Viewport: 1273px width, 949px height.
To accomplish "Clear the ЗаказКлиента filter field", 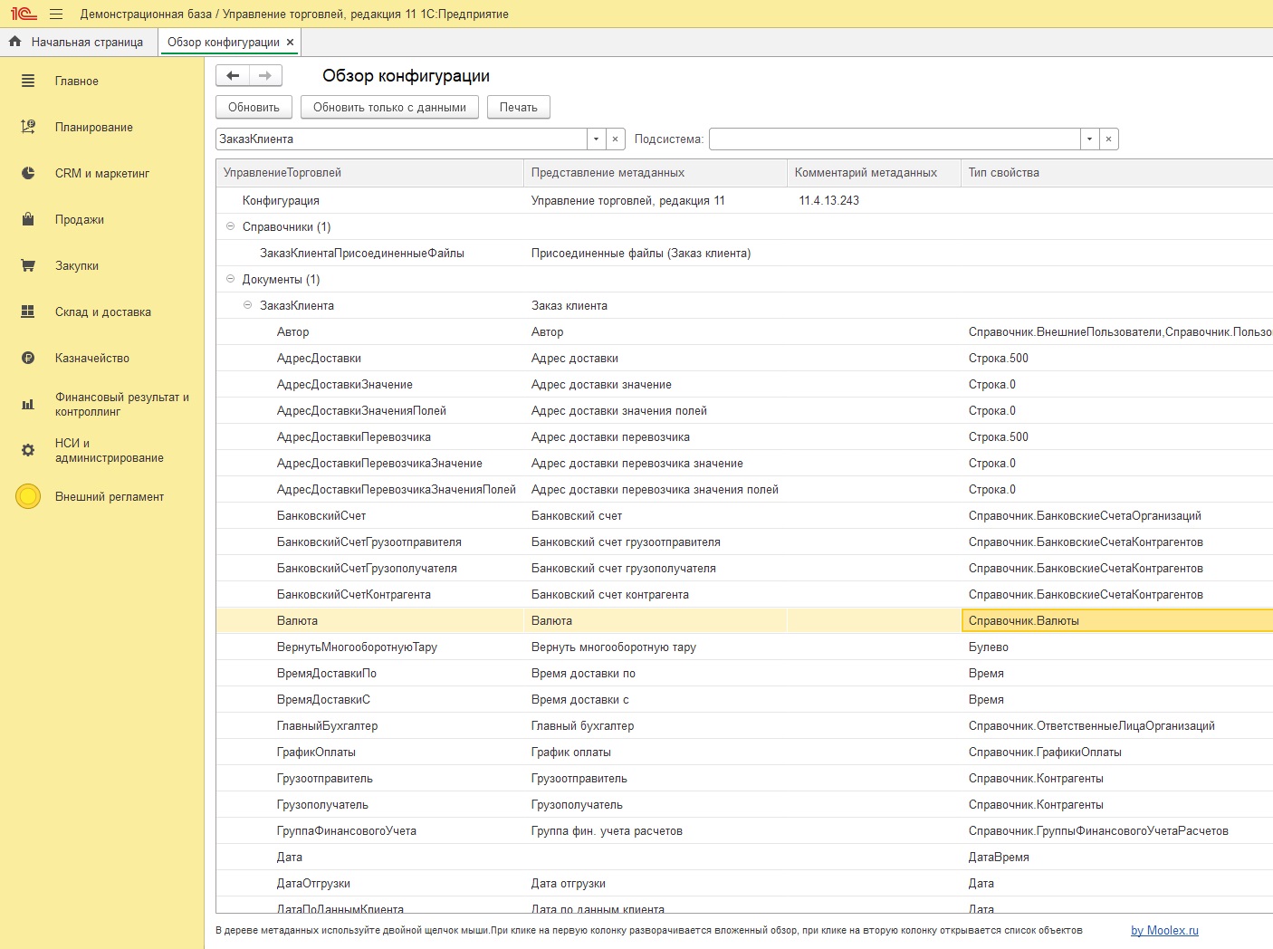I will pyautogui.click(x=615, y=139).
